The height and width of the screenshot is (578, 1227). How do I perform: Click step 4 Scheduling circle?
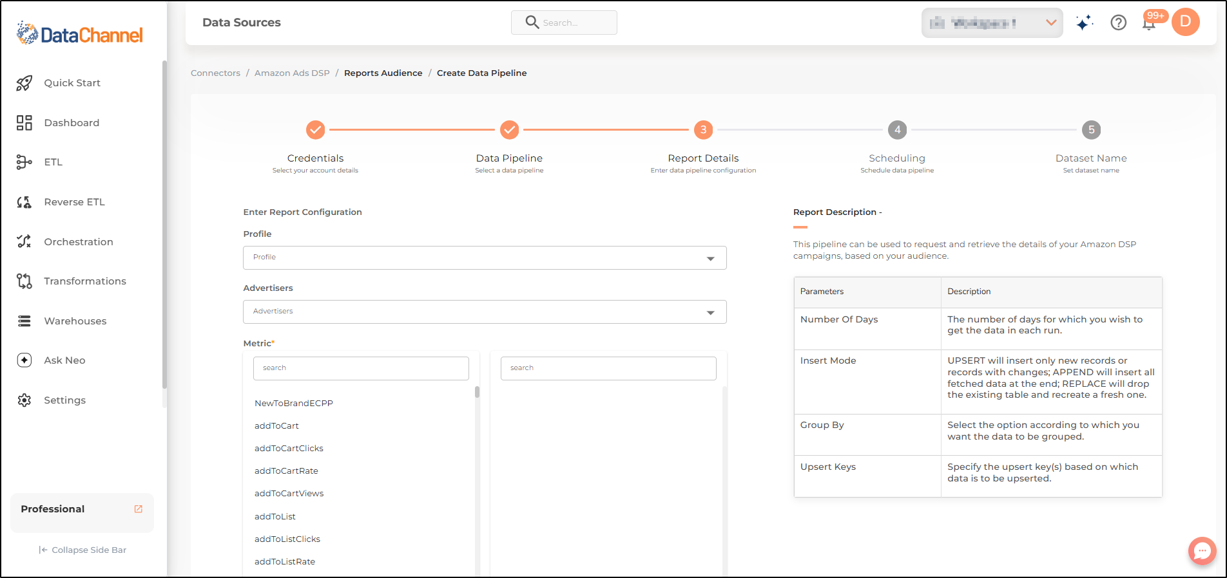click(897, 130)
